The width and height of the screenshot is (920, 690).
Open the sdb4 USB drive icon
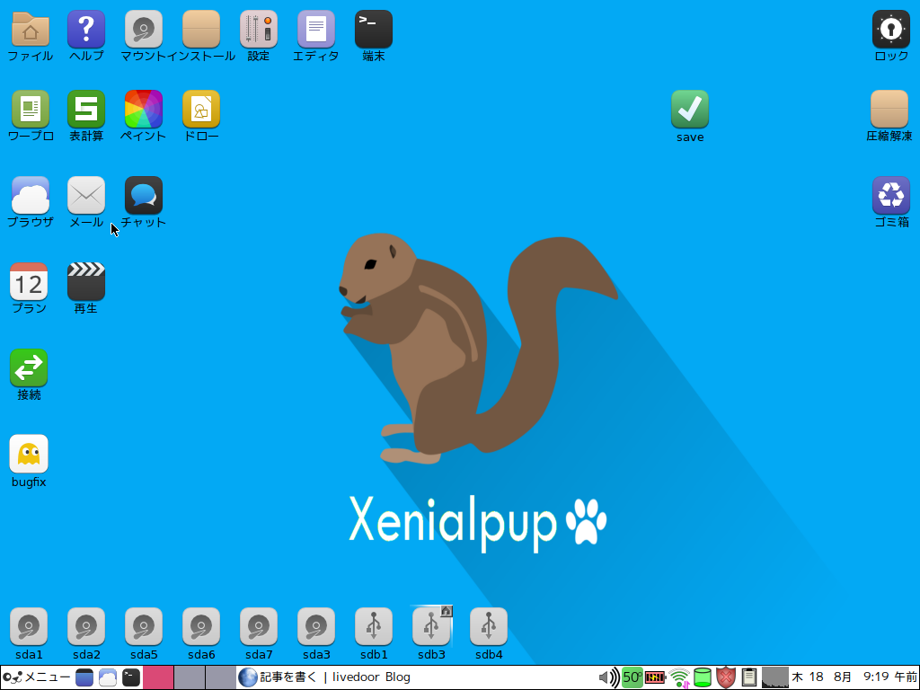coord(489,626)
